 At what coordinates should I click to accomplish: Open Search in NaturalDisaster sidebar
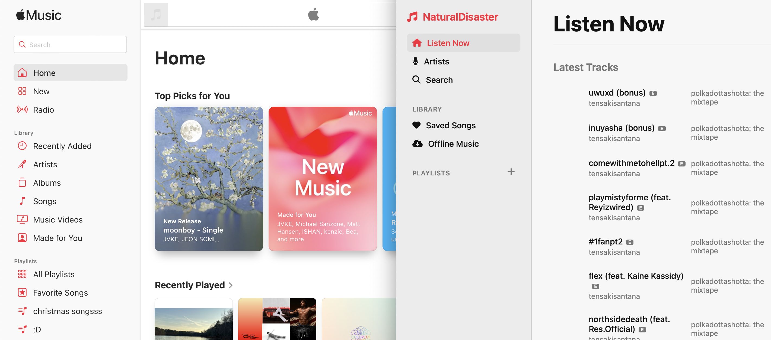point(463,80)
